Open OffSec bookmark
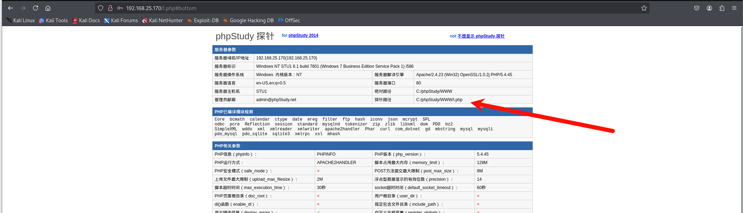Image resolution: width=743 pixels, height=213 pixels. (289, 21)
